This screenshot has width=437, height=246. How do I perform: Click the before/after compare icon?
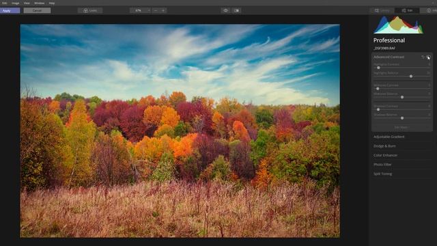[x=236, y=11]
